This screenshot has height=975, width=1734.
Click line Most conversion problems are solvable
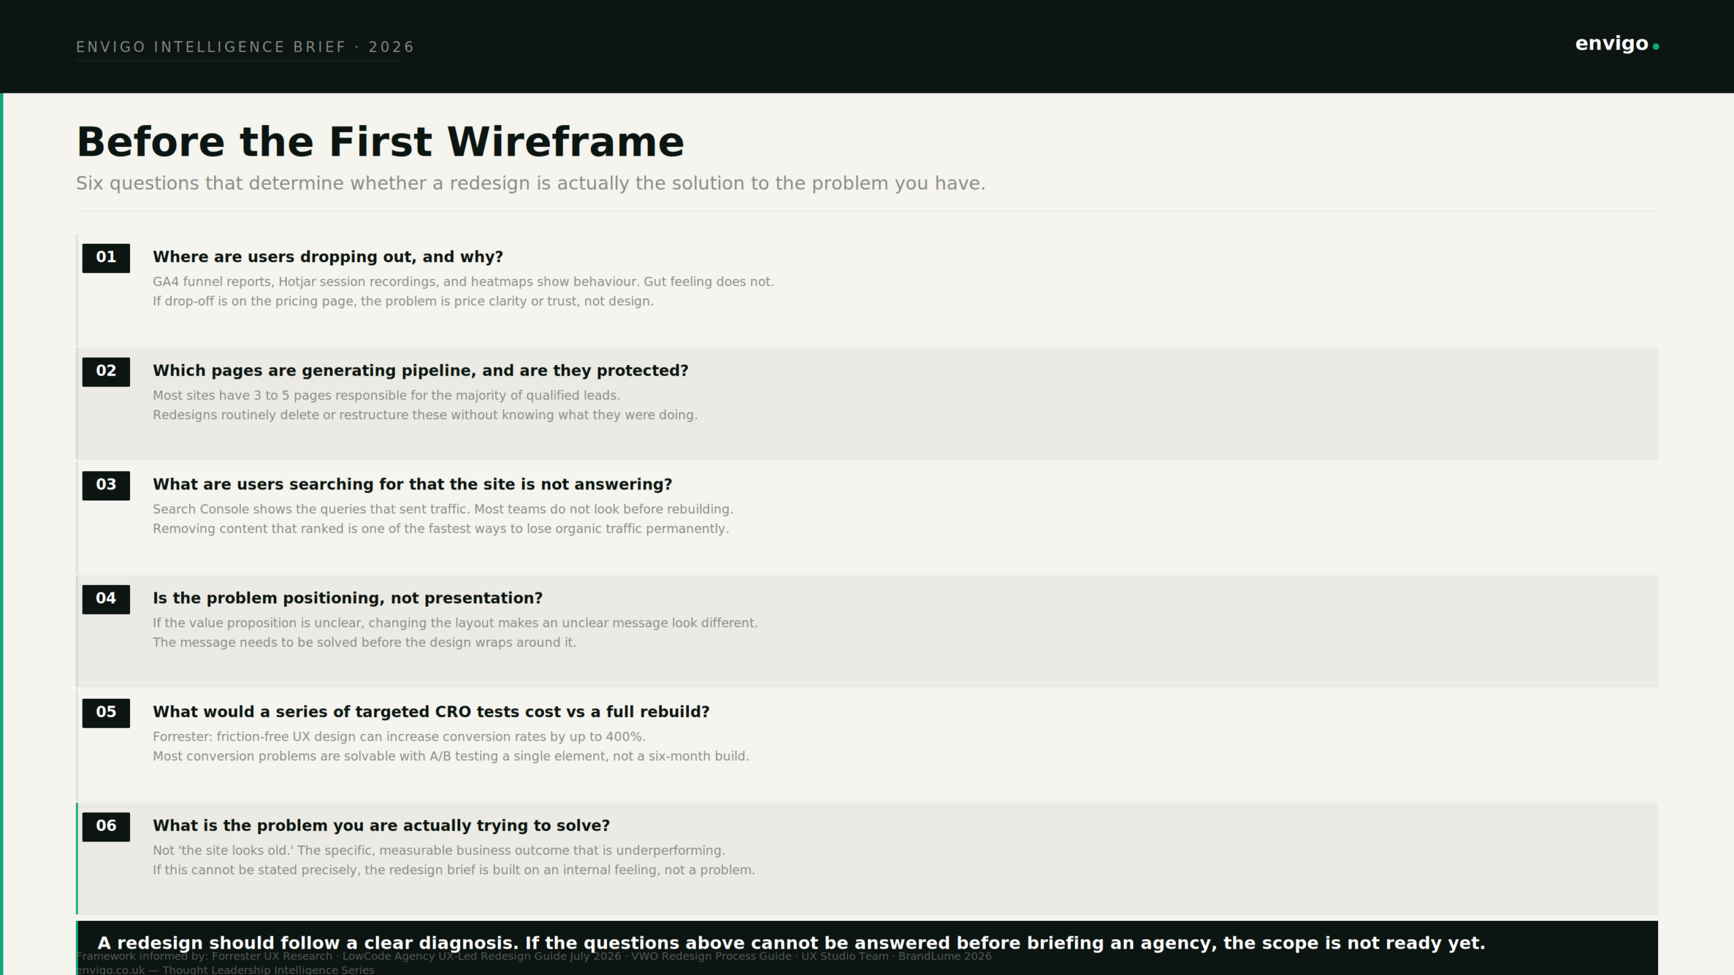point(450,756)
